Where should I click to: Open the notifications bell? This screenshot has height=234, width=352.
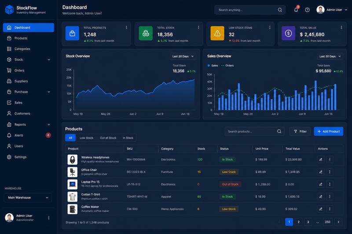coord(296,10)
